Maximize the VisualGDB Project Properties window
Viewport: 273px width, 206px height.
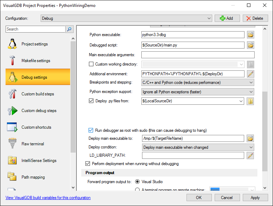click(249, 5)
